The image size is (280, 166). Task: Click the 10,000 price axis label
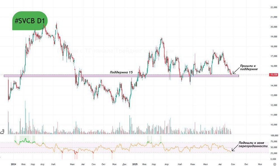click(274, 125)
